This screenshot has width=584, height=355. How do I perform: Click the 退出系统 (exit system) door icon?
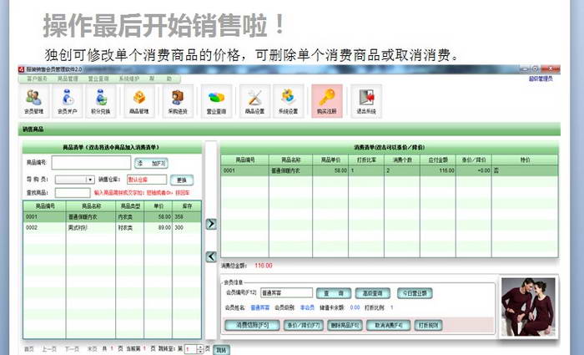(366, 101)
